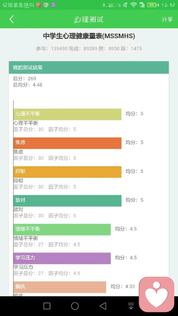
Task: Select the purple 学习压力 bar
Action: 62,258
